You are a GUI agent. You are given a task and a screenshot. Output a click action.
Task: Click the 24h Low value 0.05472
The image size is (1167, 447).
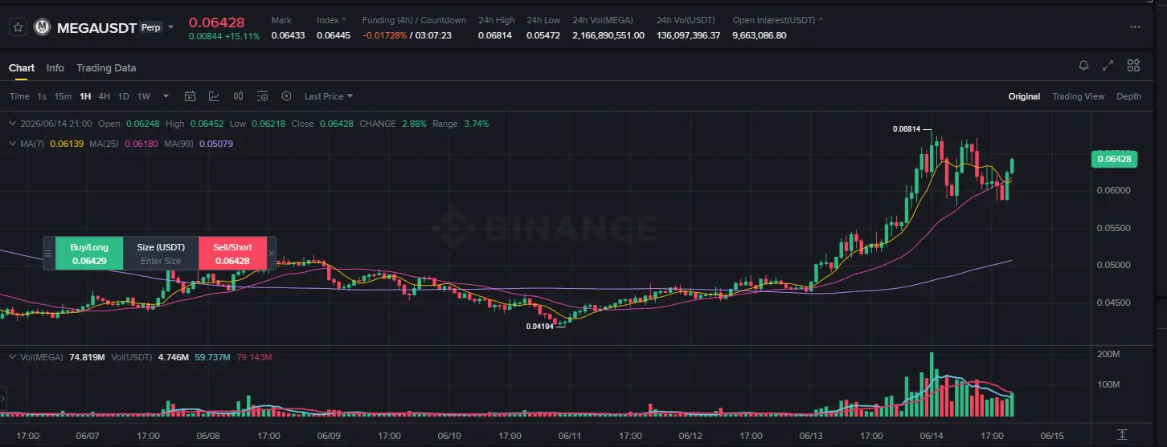[x=543, y=35]
